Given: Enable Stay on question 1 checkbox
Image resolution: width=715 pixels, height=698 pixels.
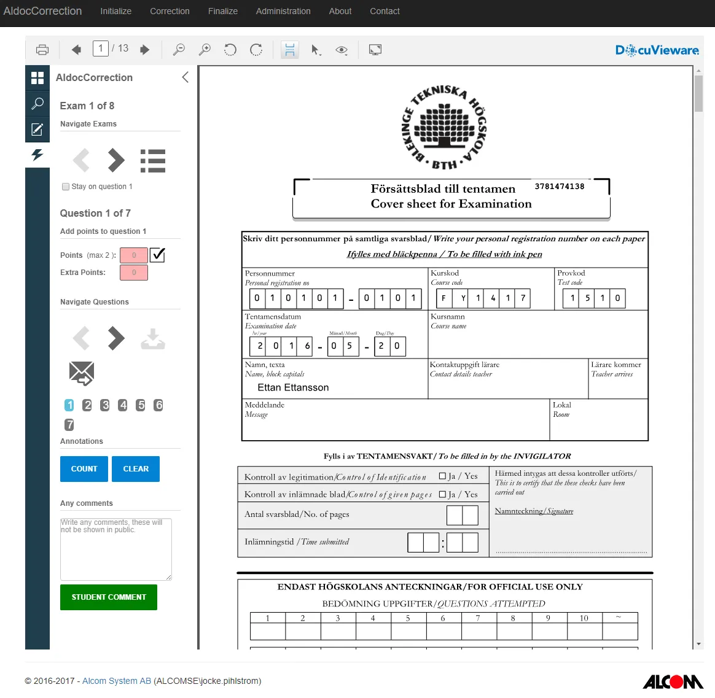Looking at the screenshot, I should coord(66,187).
